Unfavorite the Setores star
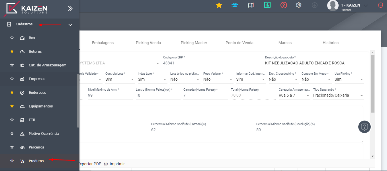387x171 pixels. click(12, 52)
